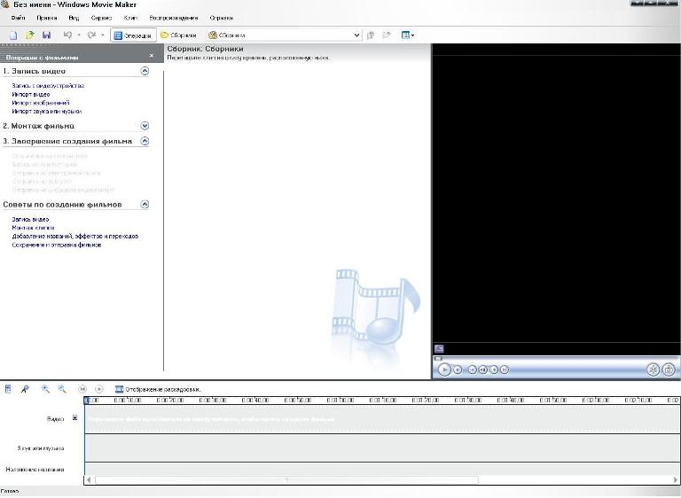The height and width of the screenshot is (498, 681).
Task: Click the Звук или музыка track label
Action: tap(41, 448)
